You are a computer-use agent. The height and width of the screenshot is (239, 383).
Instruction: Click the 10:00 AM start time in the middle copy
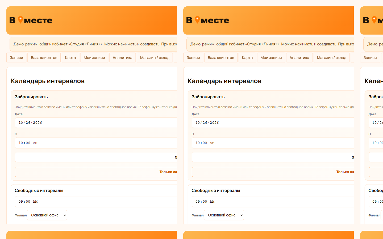[x=273, y=143]
